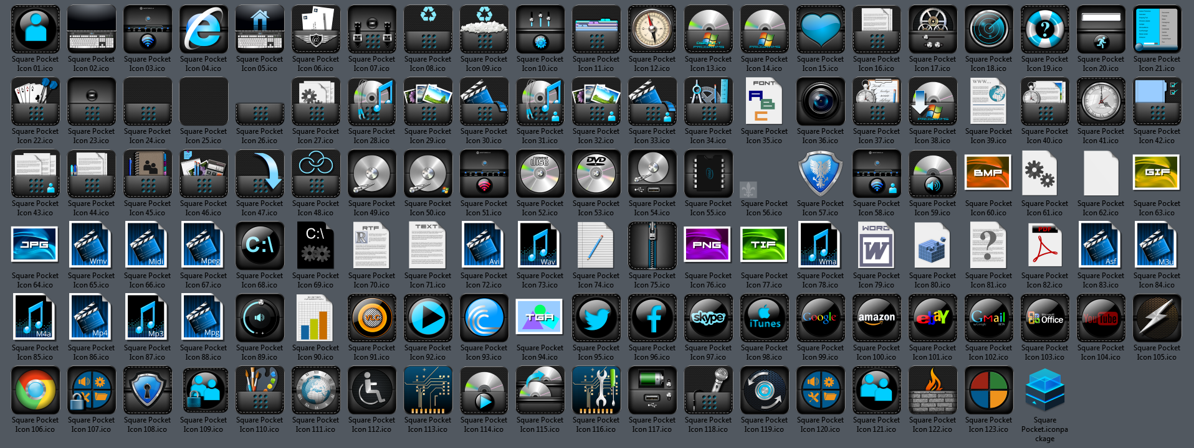Click the eagle shield Icon 57.ico
Screen dimensions: 1194x448
click(x=821, y=174)
